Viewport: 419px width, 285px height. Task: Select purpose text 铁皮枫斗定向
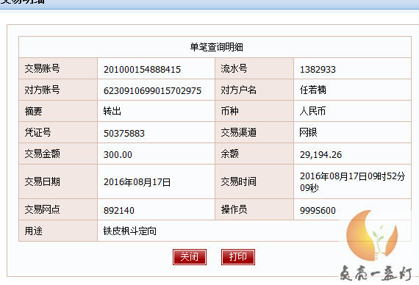tap(130, 231)
